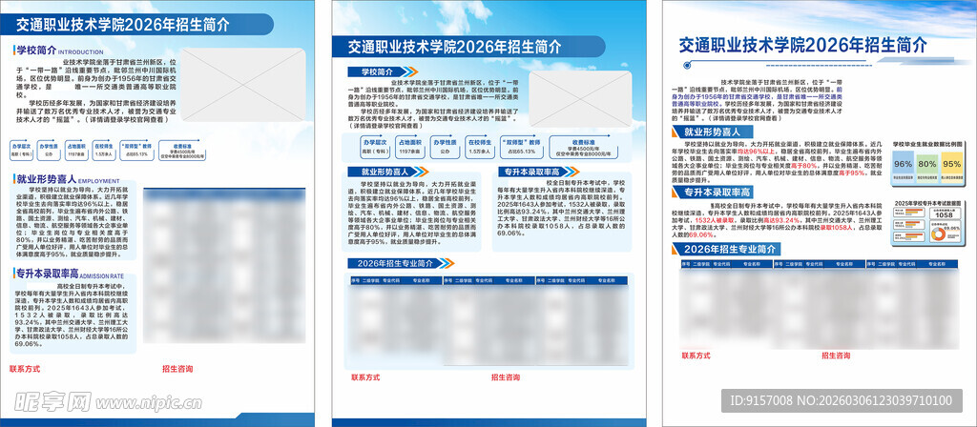Select the 95% satisfaction stat tile

tap(951, 164)
